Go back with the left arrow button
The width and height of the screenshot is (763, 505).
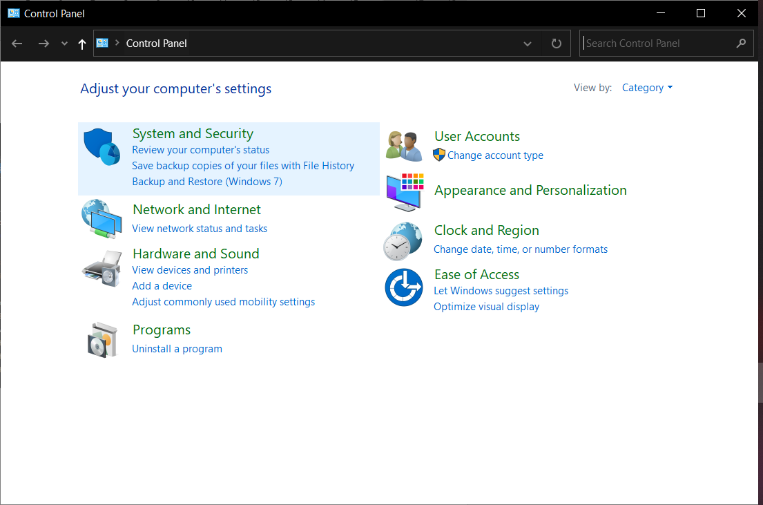tap(17, 44)
